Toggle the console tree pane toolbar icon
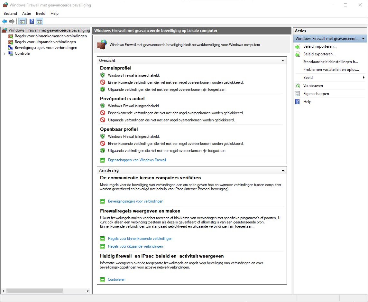 tap(22, 22)
